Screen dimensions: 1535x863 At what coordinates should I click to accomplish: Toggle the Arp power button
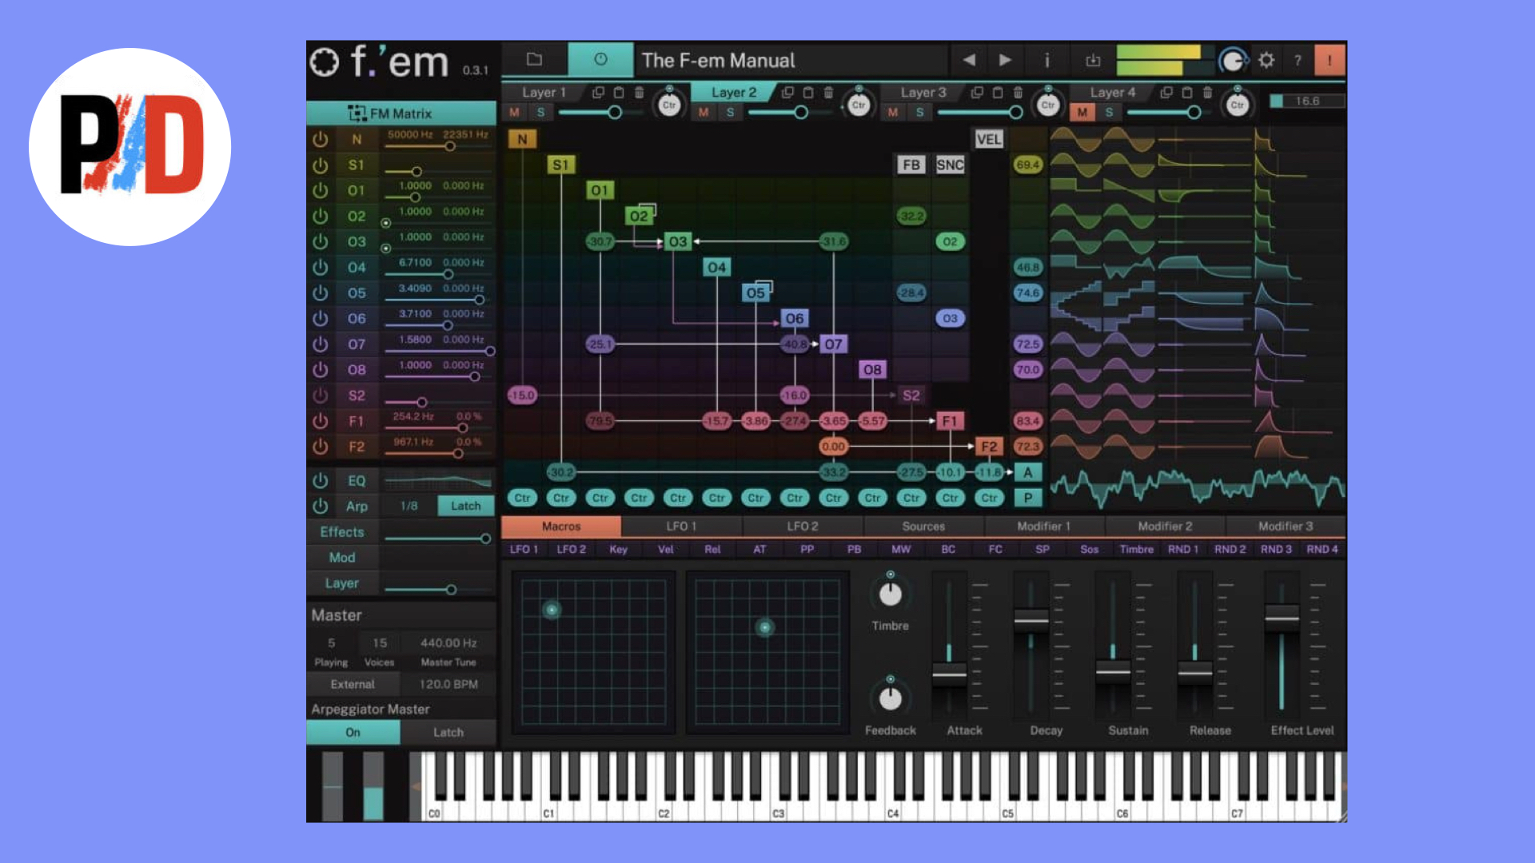click(x=320, y=506)
